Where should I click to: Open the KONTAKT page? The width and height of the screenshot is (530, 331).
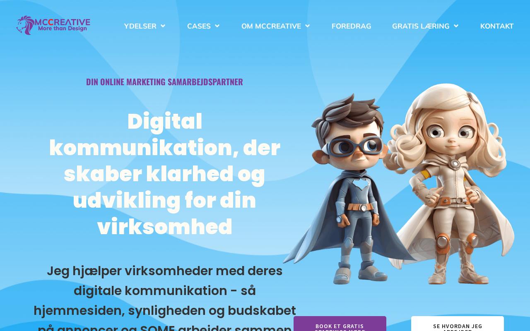tap(497, 26)
